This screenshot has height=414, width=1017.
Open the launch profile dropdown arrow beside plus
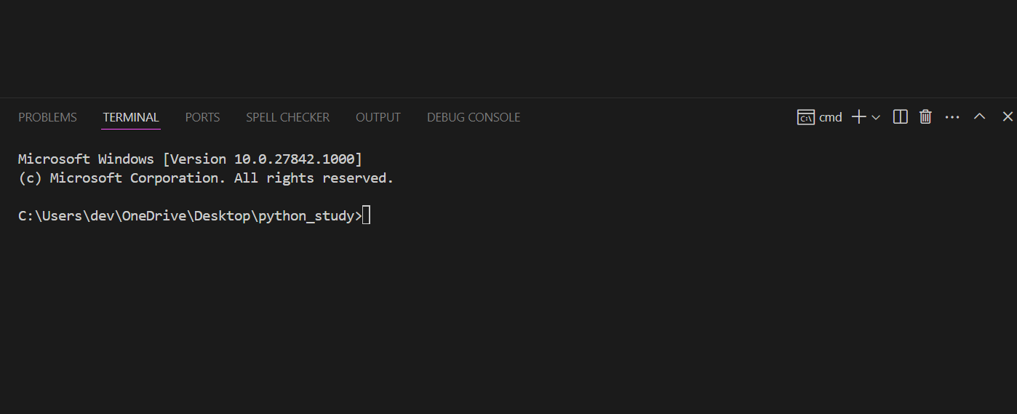(876, 117)
